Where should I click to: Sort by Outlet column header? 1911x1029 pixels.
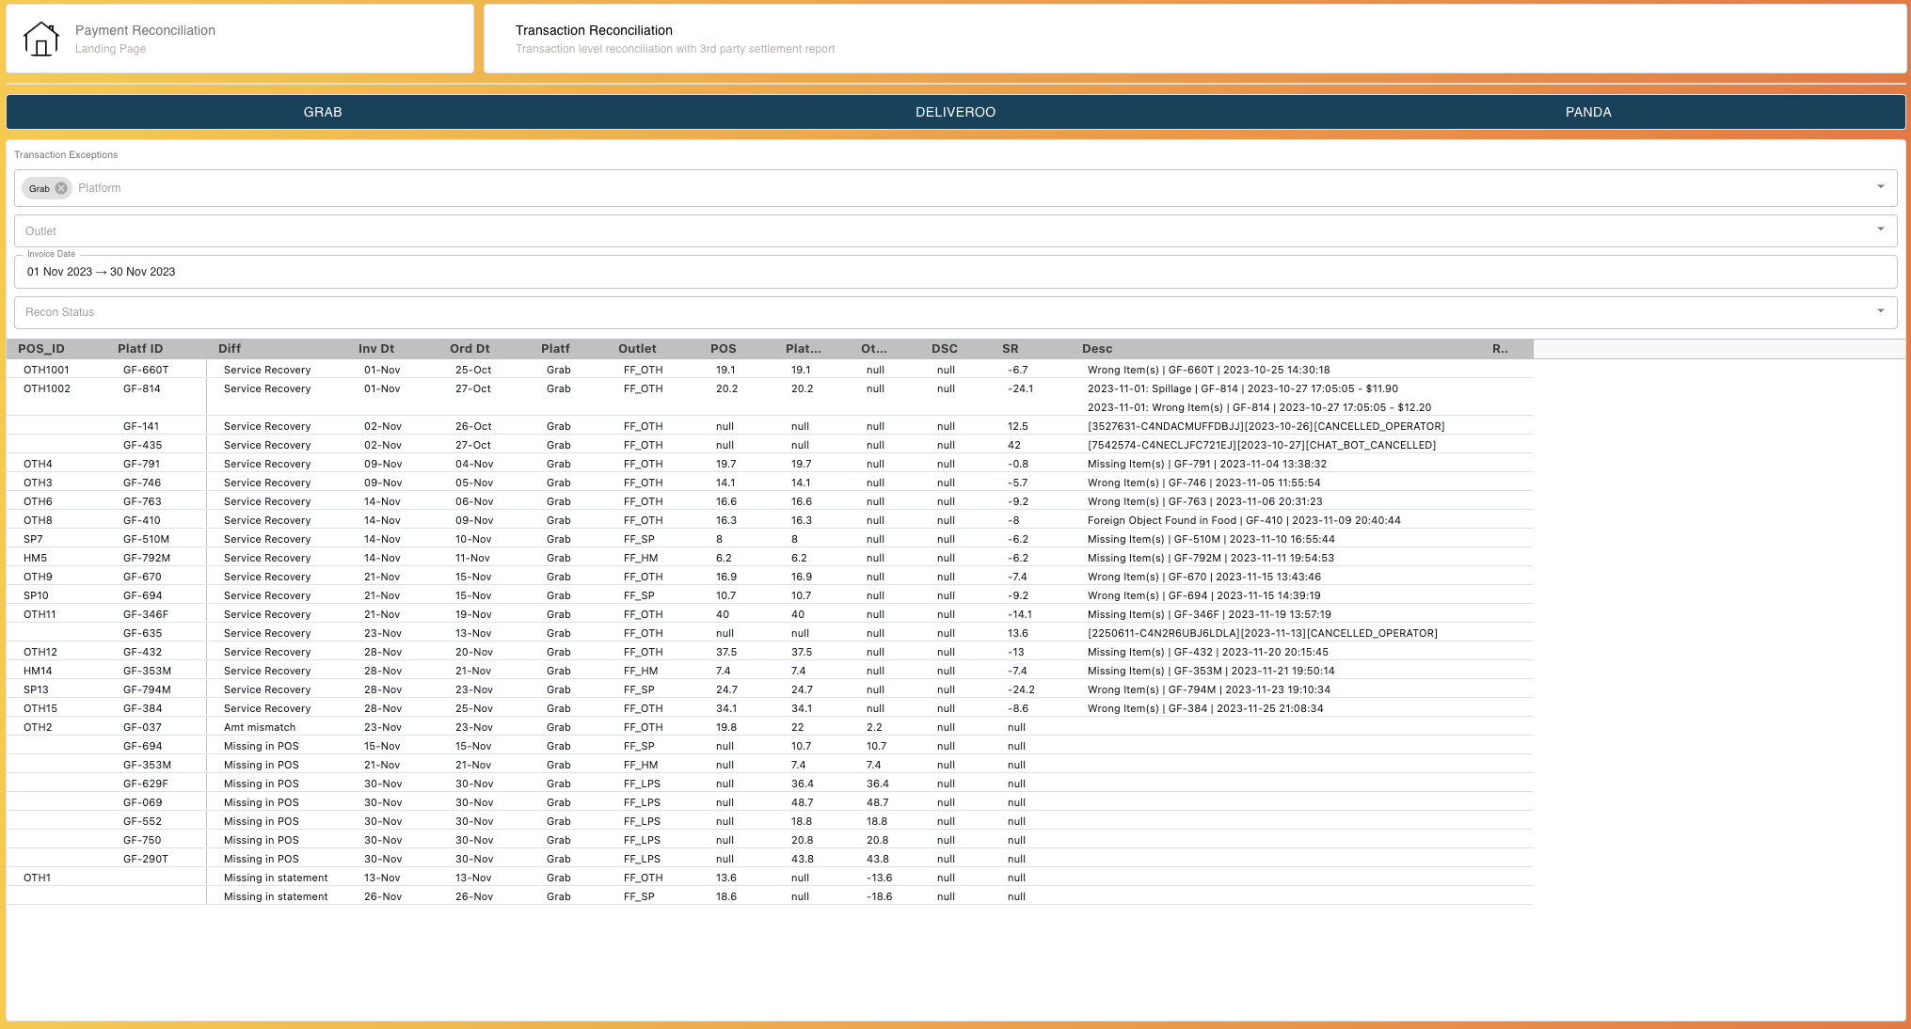[x=637, y=349]
